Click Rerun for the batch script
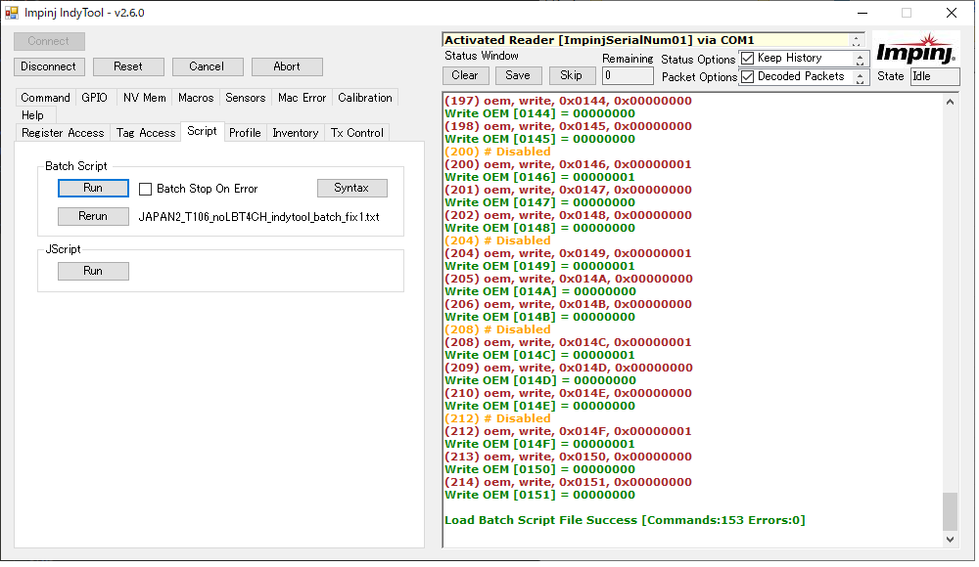The width and height of the screenshot is (979, 567). pos(93,216)
